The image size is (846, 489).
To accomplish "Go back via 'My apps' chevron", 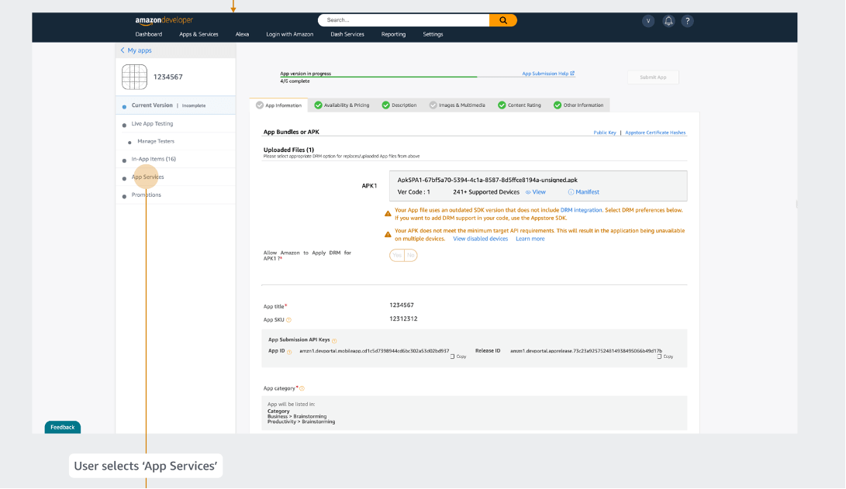I will click(123, 50).
